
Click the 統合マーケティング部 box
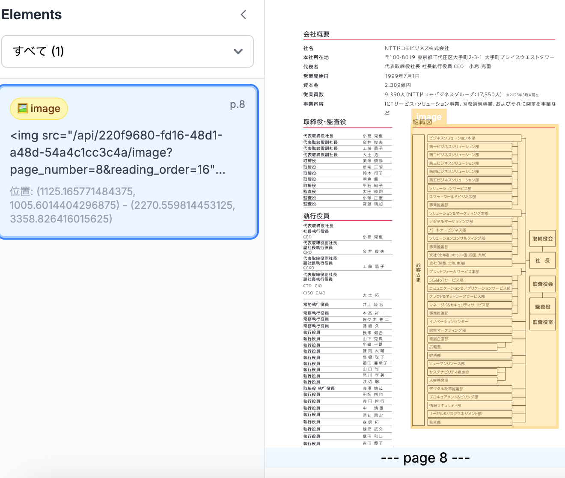[470, 330]
